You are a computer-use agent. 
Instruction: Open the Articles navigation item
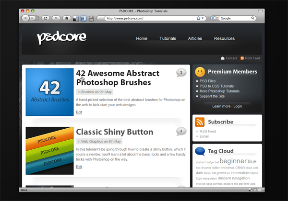(195, 38)
